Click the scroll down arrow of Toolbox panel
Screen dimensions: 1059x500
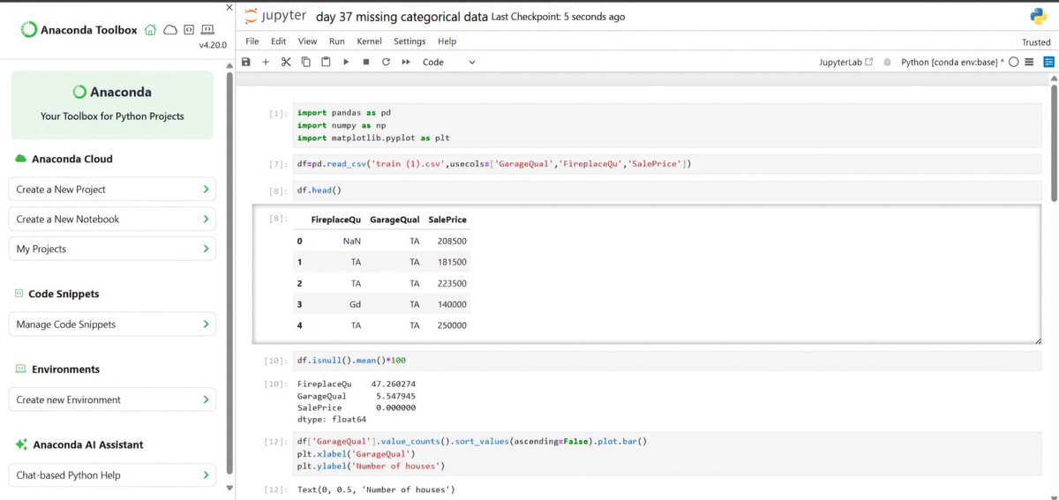coord(230,489)
